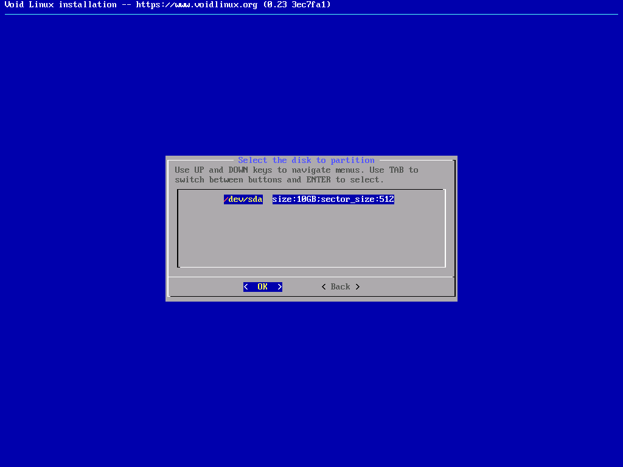
Task: Click the right angle bracket beside Back
Action: (x=358, y=287)
